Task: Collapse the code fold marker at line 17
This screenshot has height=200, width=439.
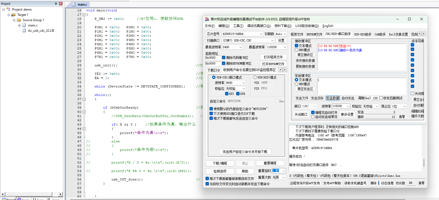Action: coord(84,15)
